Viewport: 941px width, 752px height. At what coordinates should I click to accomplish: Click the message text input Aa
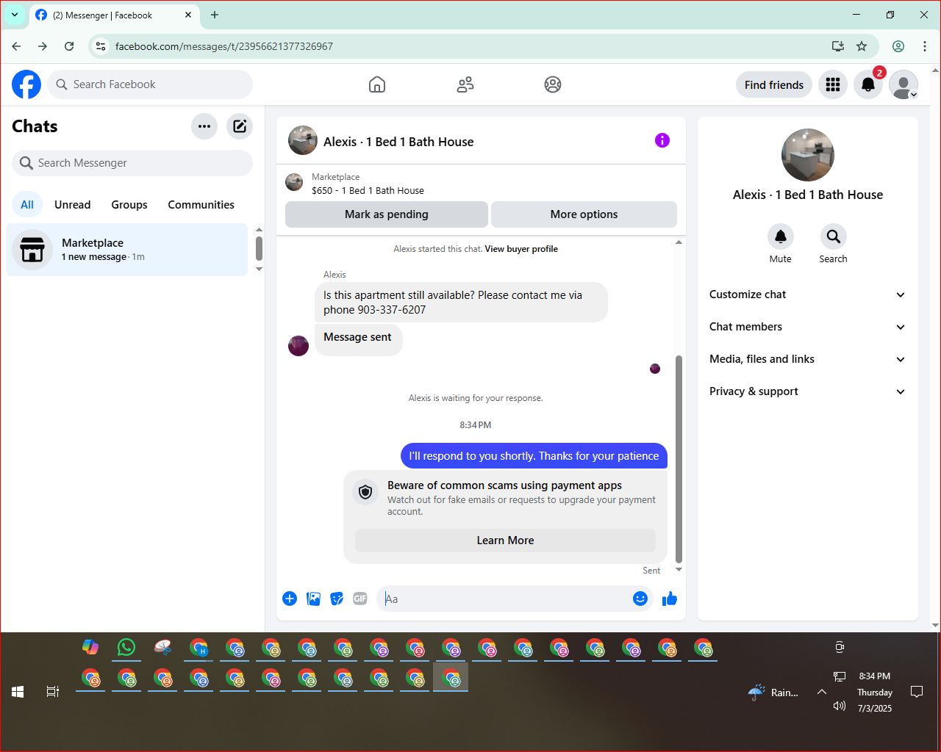click(504, 599)
